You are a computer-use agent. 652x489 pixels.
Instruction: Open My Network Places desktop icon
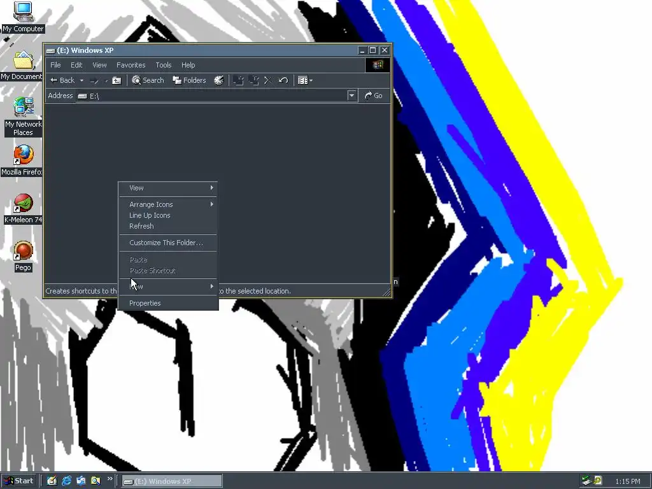pyautogui.click(x=23, y=117)
